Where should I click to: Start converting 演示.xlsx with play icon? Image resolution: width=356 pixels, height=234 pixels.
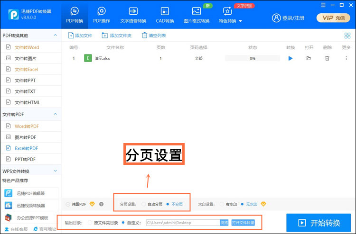point(290,58)
